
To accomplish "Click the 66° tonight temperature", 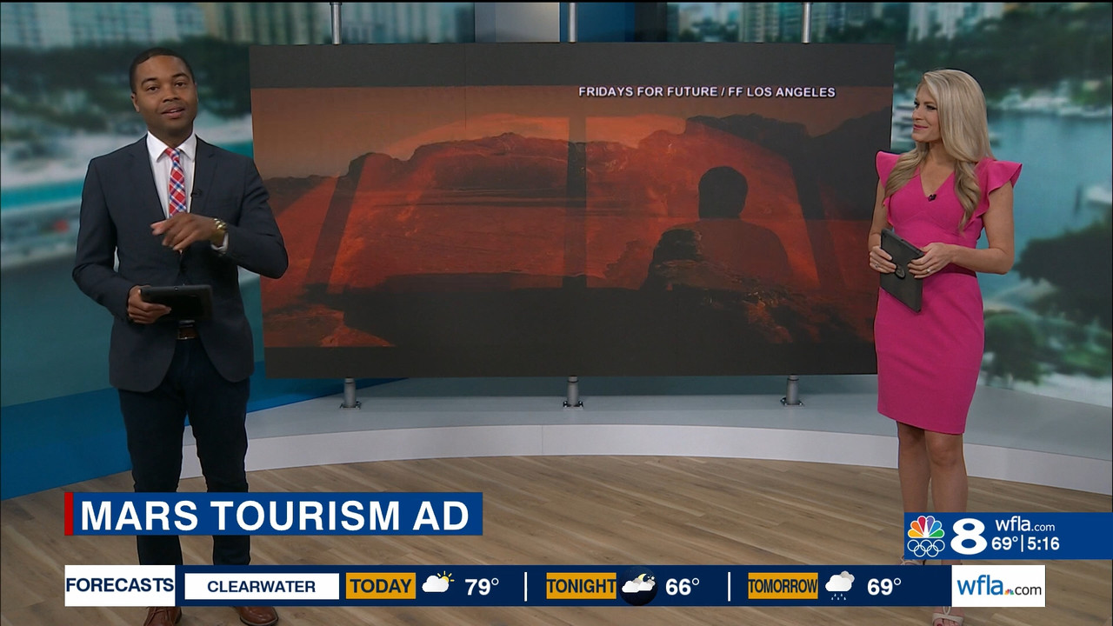I will tap(683, 587).
